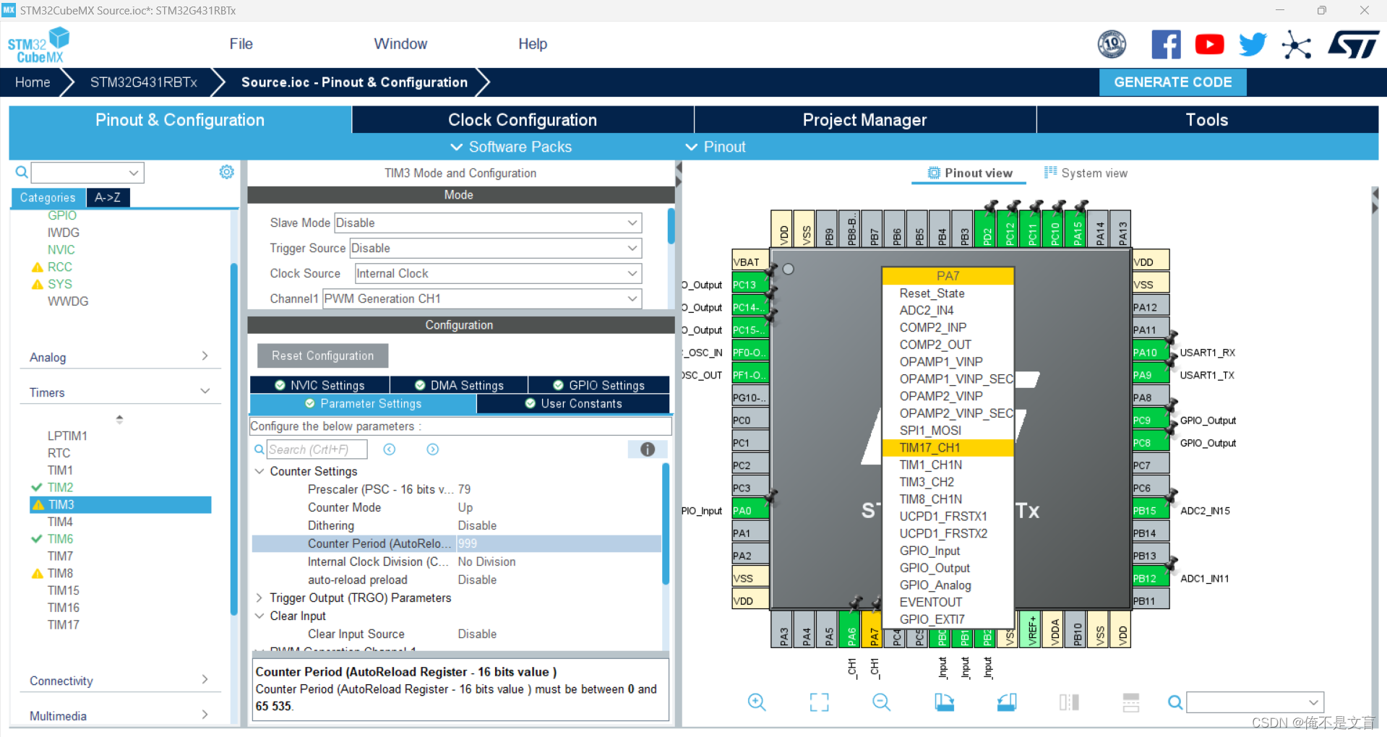Switch the category list to A->Z
This screenshot has height=737, width=1387.
click(108, 197)
